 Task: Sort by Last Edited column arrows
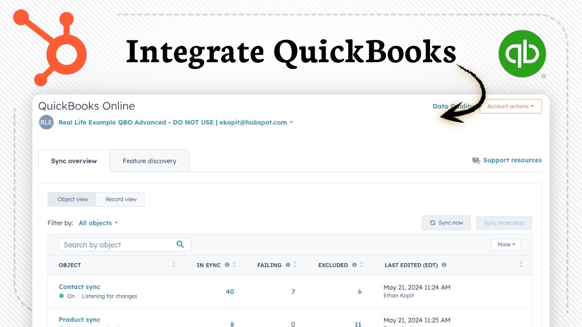[521, 265]
